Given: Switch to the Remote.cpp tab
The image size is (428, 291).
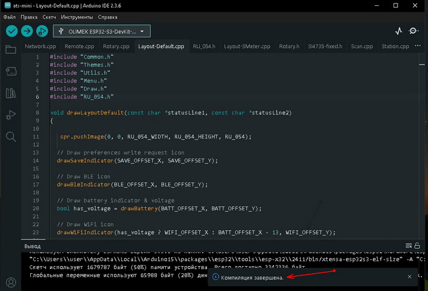Looking at the screenshot, I should [80, 46].
